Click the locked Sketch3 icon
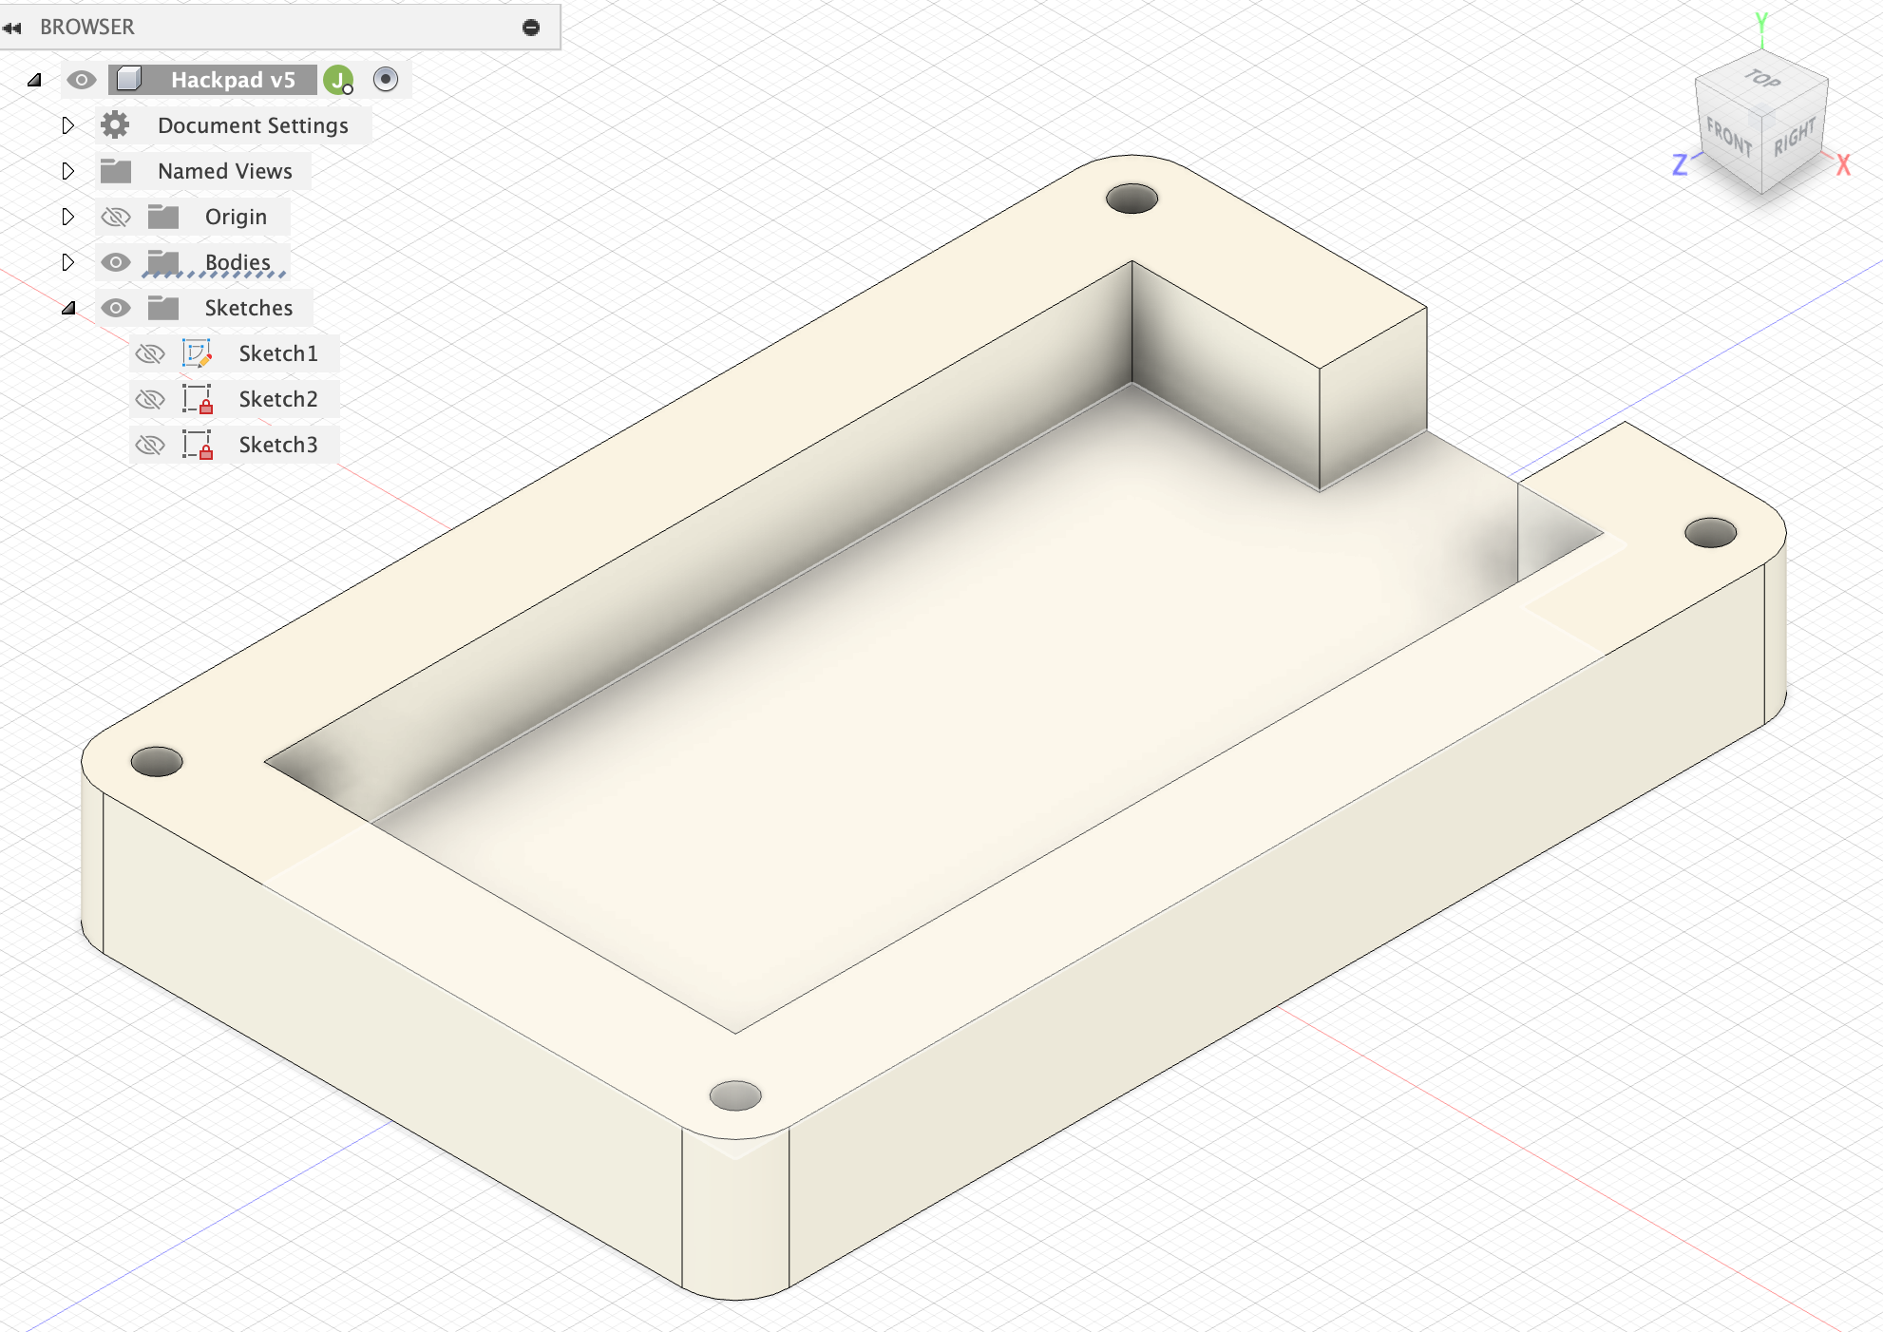Screen dimensions: 1883x1332 click(197, 445)
